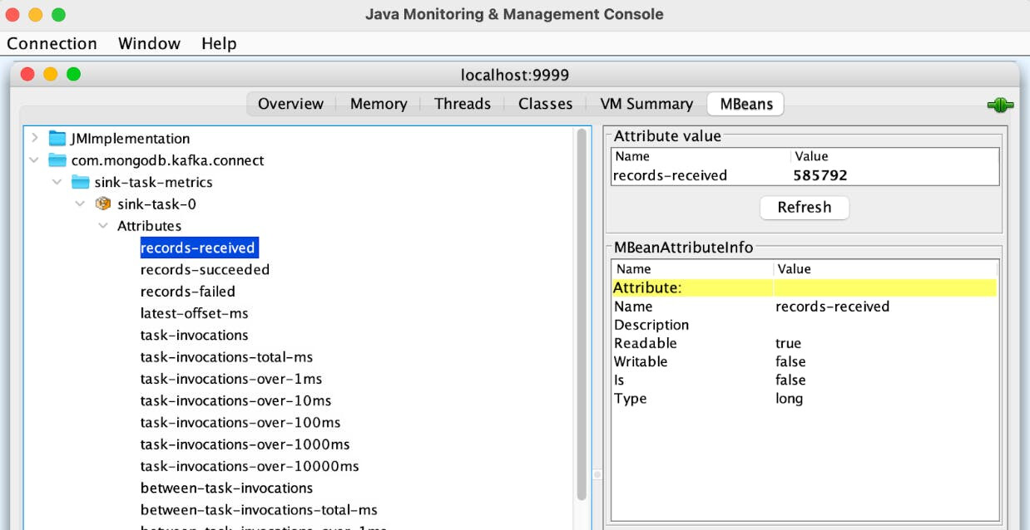
Task: Select the latest-offset-ms attribute
Action: (195, 313)
